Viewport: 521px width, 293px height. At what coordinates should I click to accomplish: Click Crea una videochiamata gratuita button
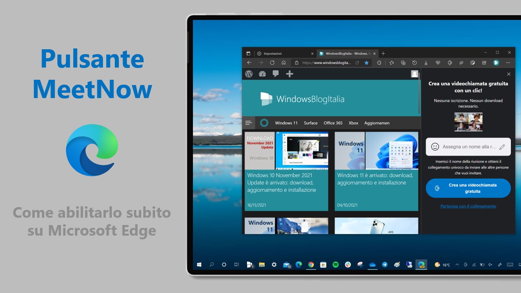[468, 188]
